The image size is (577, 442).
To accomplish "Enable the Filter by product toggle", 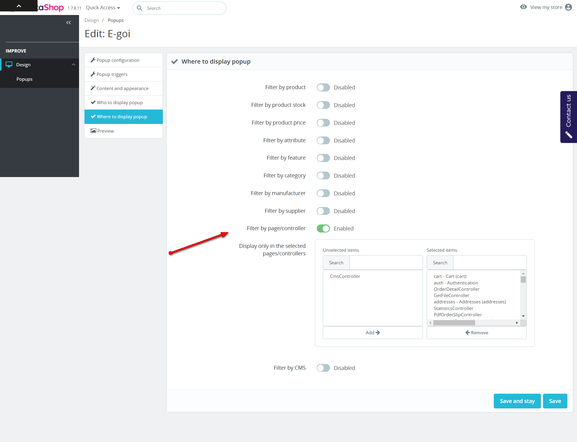I will (x=323, y=87).
